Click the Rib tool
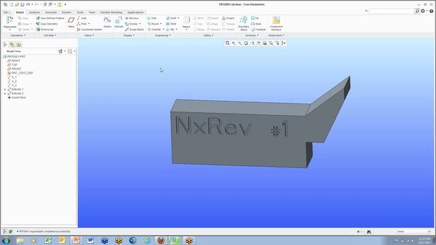436x245 pixels. (172, 29)
